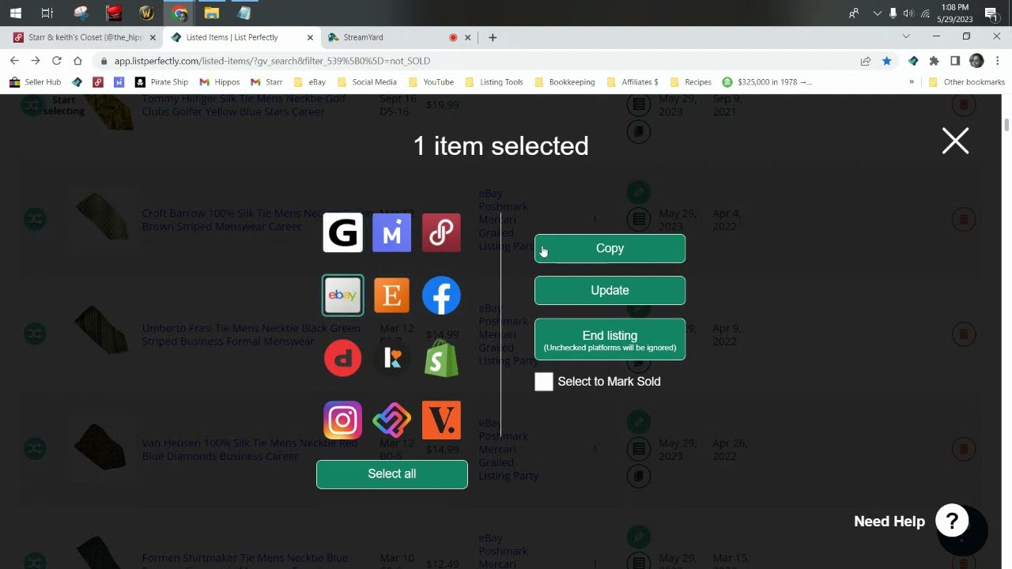Open the Chrome tab search dropdown
The width and height of the screenshot is (1012, 569).
click(906, 36)
